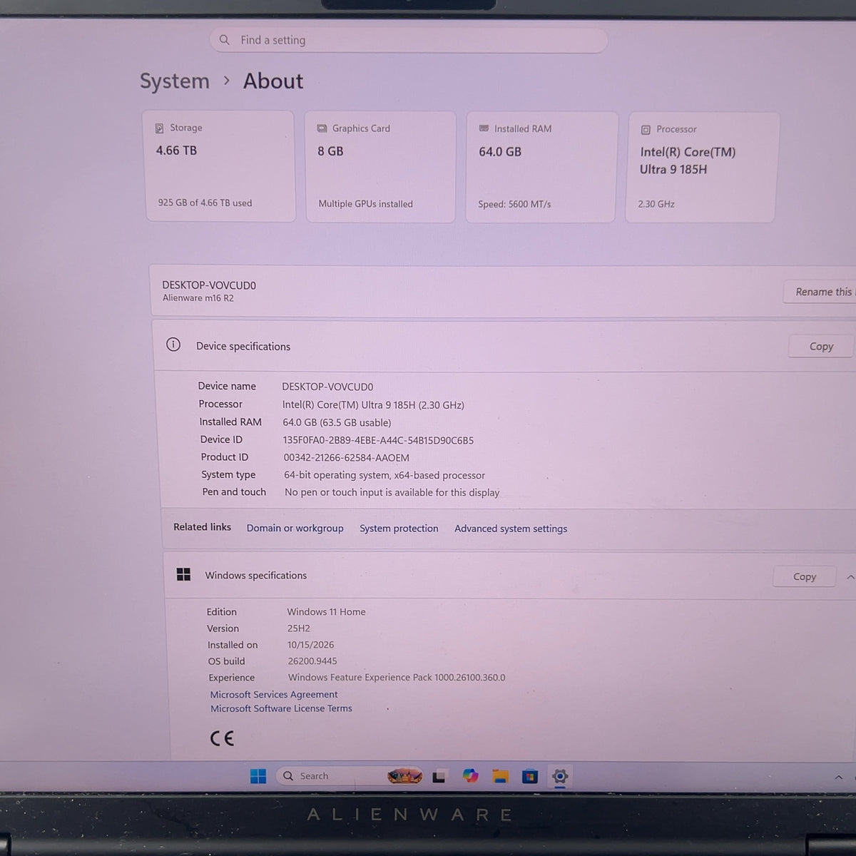
Task: Click the Graphics Card icon
Action: tap(322, 128)
